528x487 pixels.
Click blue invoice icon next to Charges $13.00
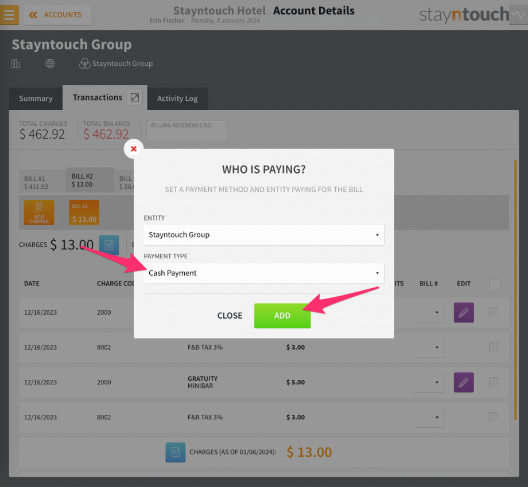(109, 245)
